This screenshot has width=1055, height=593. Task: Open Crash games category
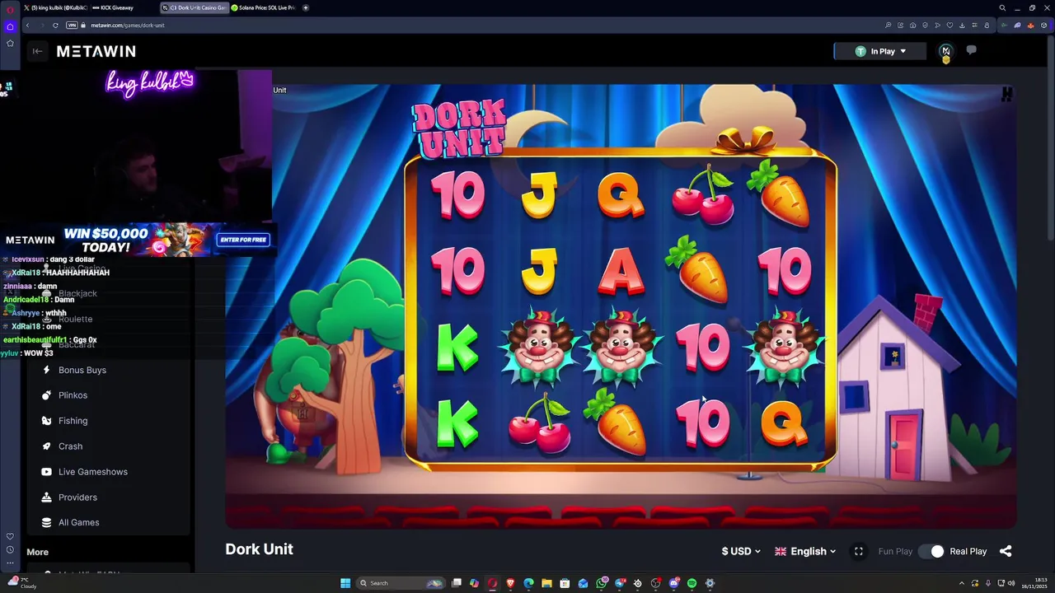tap(70, 446)
